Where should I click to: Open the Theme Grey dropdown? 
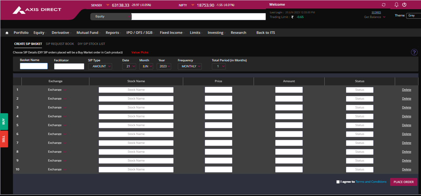pos(413,15)
